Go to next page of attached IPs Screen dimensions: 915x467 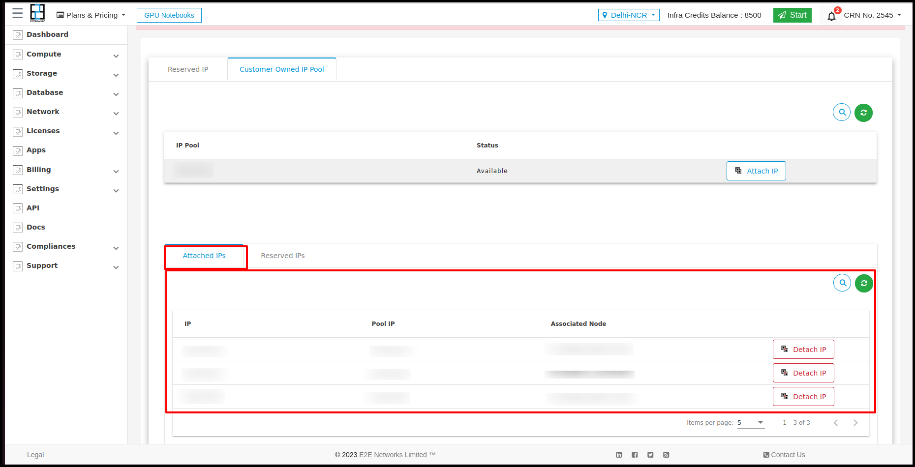[x=855, y=423]
